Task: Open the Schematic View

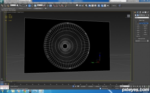Action: pos(95,6)
